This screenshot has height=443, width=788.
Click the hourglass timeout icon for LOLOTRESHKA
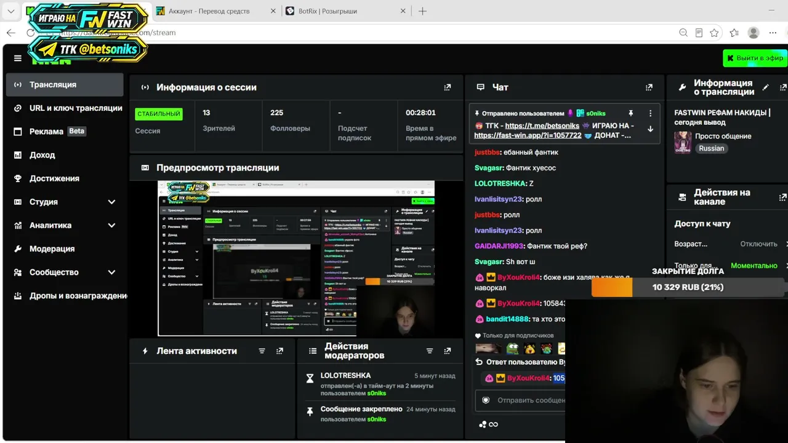pyautogui.click(x=310, y=378)
